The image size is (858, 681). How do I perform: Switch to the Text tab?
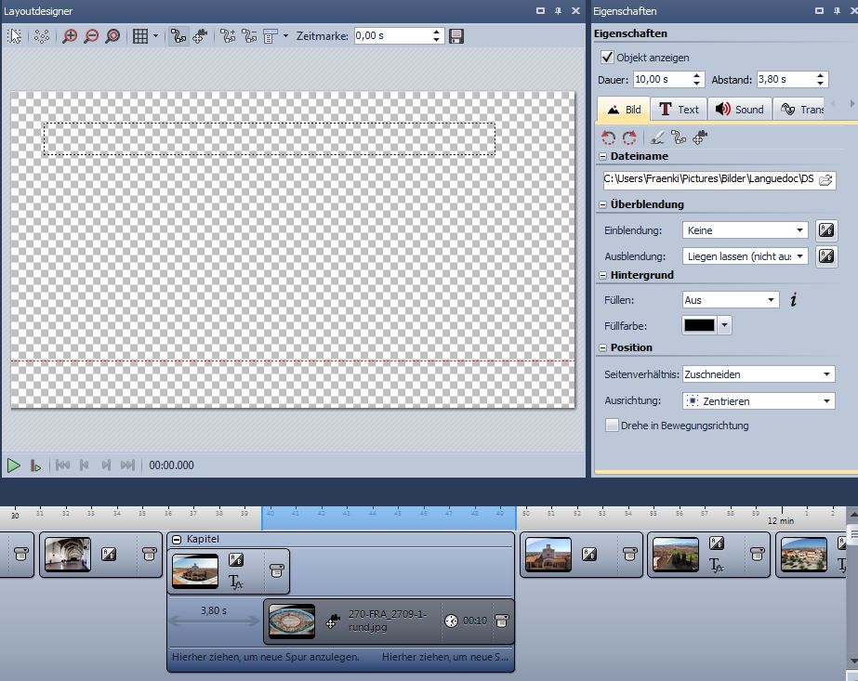[x=679, y=110]
